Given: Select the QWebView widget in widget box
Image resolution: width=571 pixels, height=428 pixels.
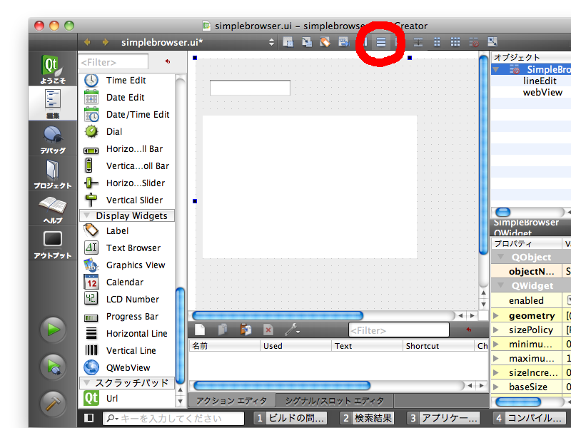Looking at the screenshot, I should coord(128,367).
